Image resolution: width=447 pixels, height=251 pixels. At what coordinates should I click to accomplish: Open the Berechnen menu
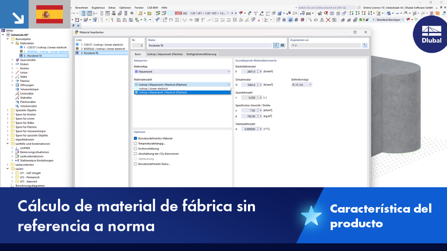click(x=82, y=8)
